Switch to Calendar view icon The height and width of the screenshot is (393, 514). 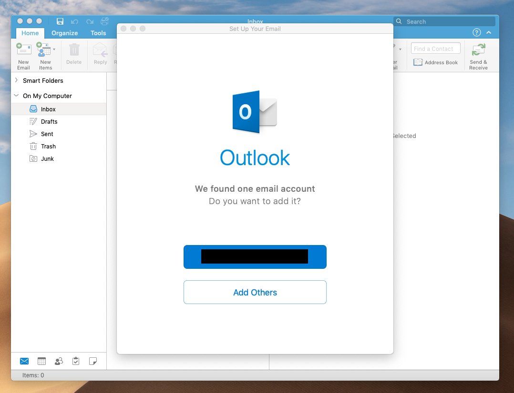coord(41,361)
